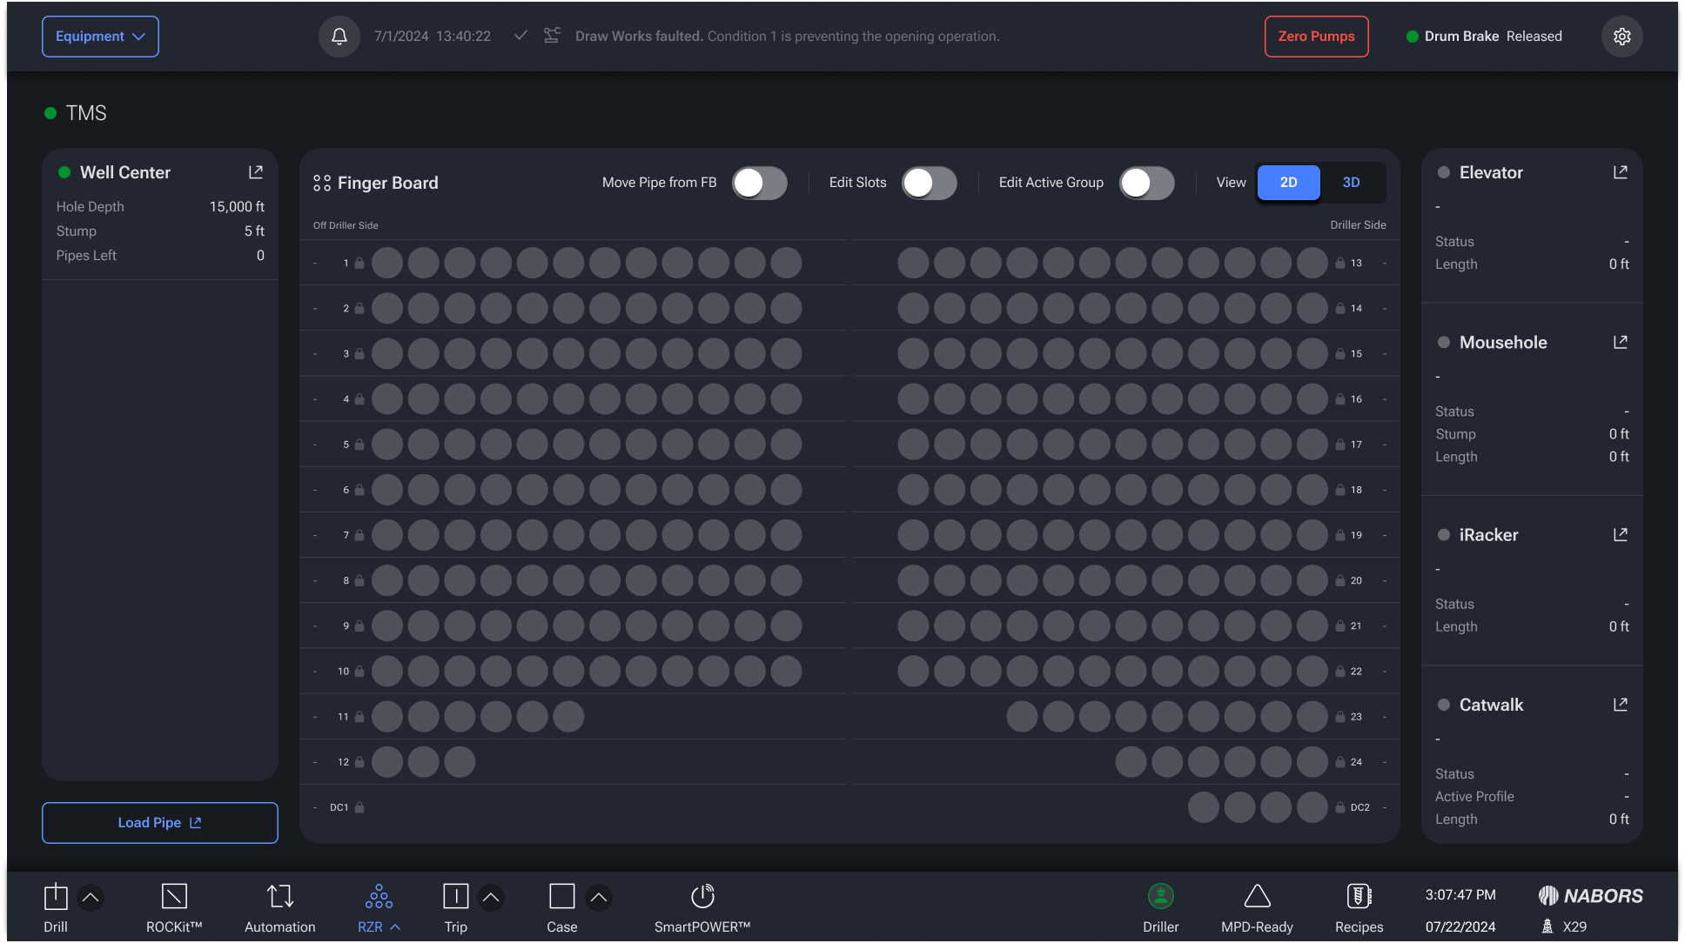Open the Automation icon
The height and width of the screenshot is (943, 1685).
280,896
